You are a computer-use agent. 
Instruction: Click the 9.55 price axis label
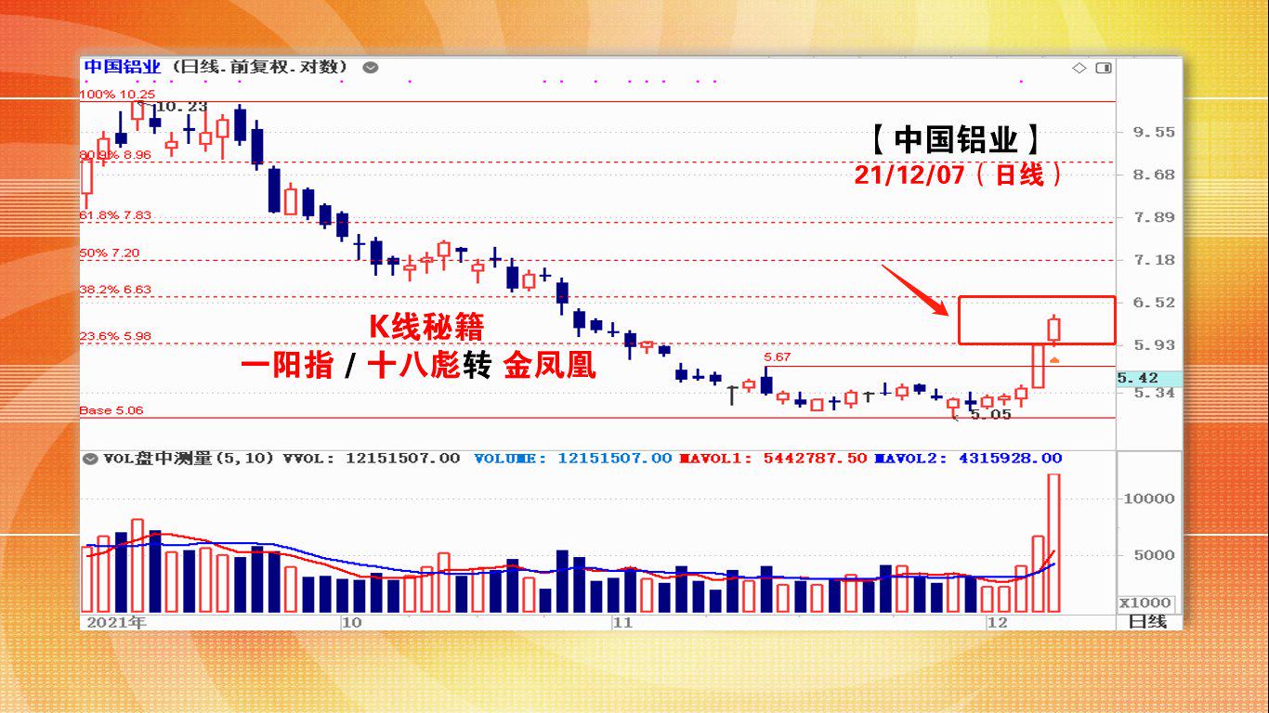1154,133
